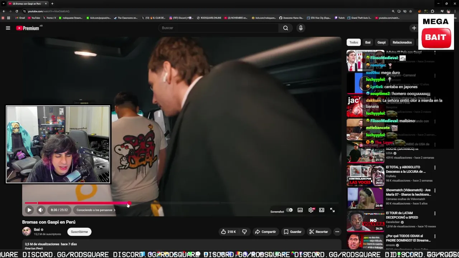Screen dimensions: 459x258
Task: Open 'Grand Theft Auto 3' bookmark
Action: 359,18
